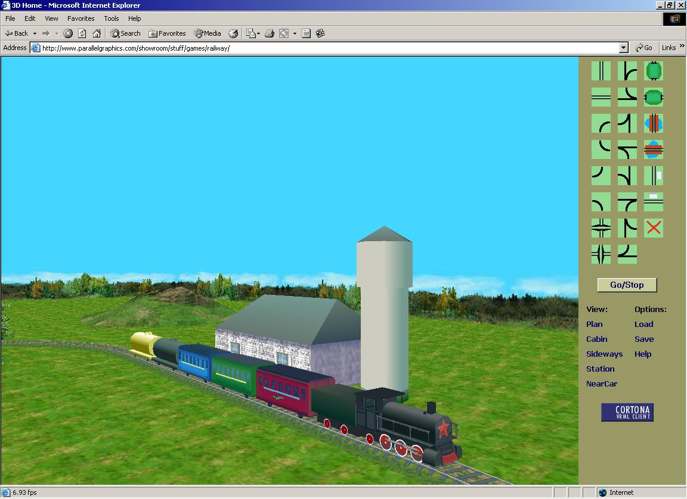Switch to Cabin view
Viewport: 687px width, 499px height.
(x=597, y=339)
